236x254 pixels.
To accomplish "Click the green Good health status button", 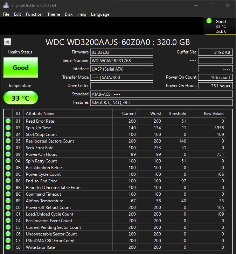I will click(x=21, y=67).
